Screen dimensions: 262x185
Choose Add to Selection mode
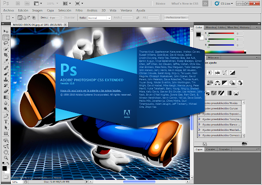coord(25,17)
